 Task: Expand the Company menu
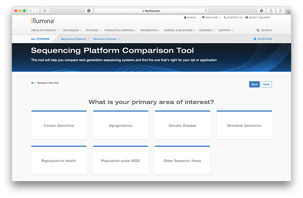click(207, 30)
